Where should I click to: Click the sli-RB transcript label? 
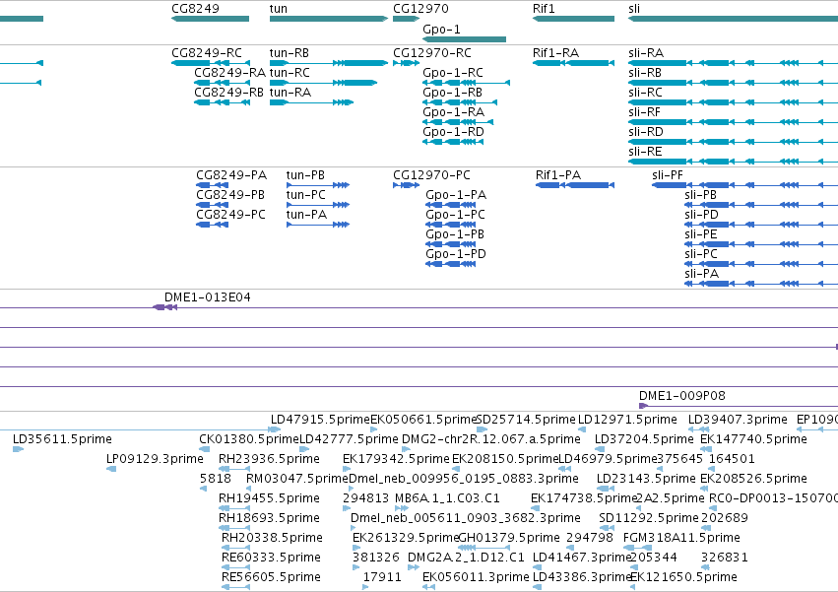pyautogui.click(x=645, y=73)
